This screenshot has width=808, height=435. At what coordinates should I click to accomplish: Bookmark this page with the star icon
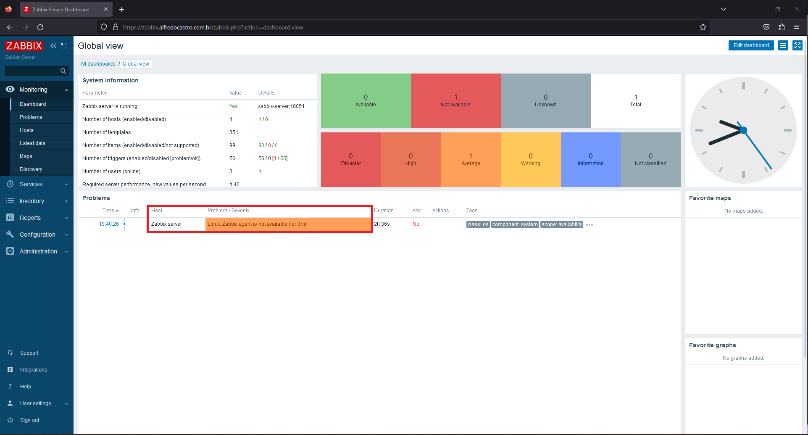coord(703,27)
